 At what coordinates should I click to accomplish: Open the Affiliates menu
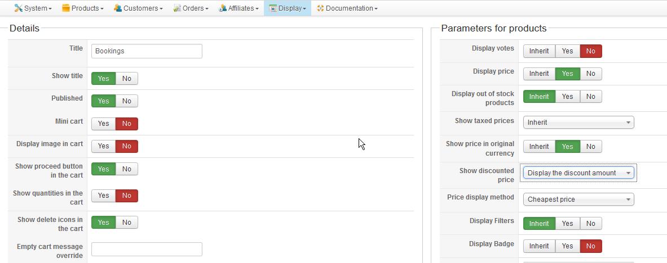(x=238, y=8)
